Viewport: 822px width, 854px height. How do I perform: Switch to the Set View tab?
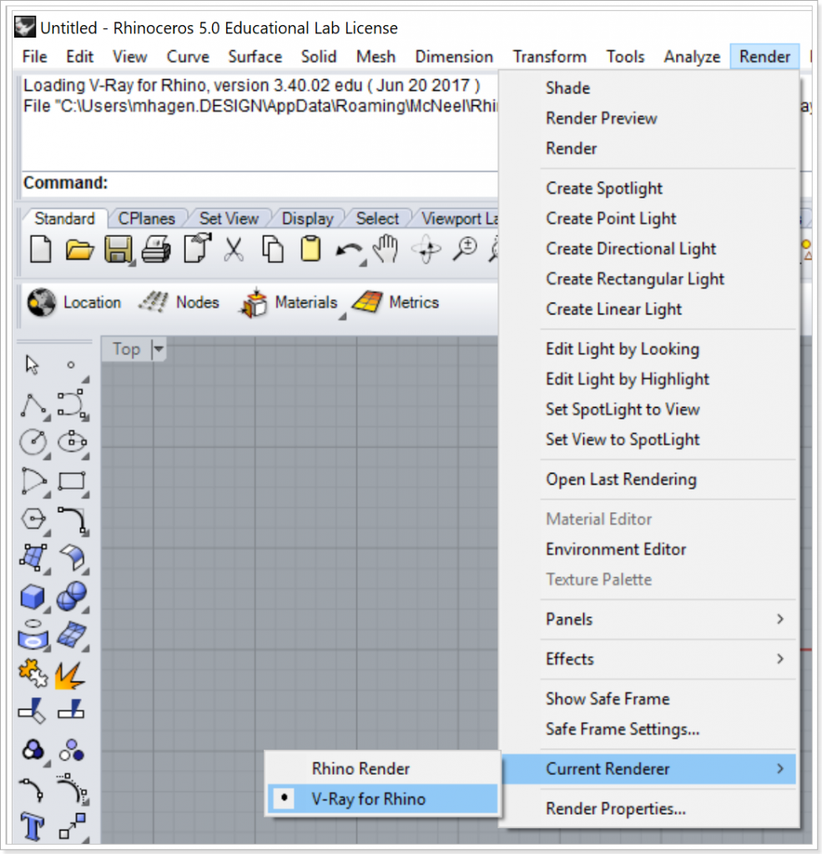[229, 219]
